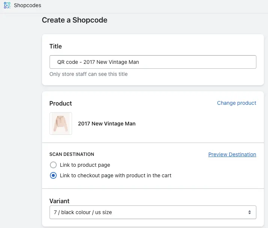
Task: Select the "Link to checkout page" radio button
Action: tap(53, 175)
